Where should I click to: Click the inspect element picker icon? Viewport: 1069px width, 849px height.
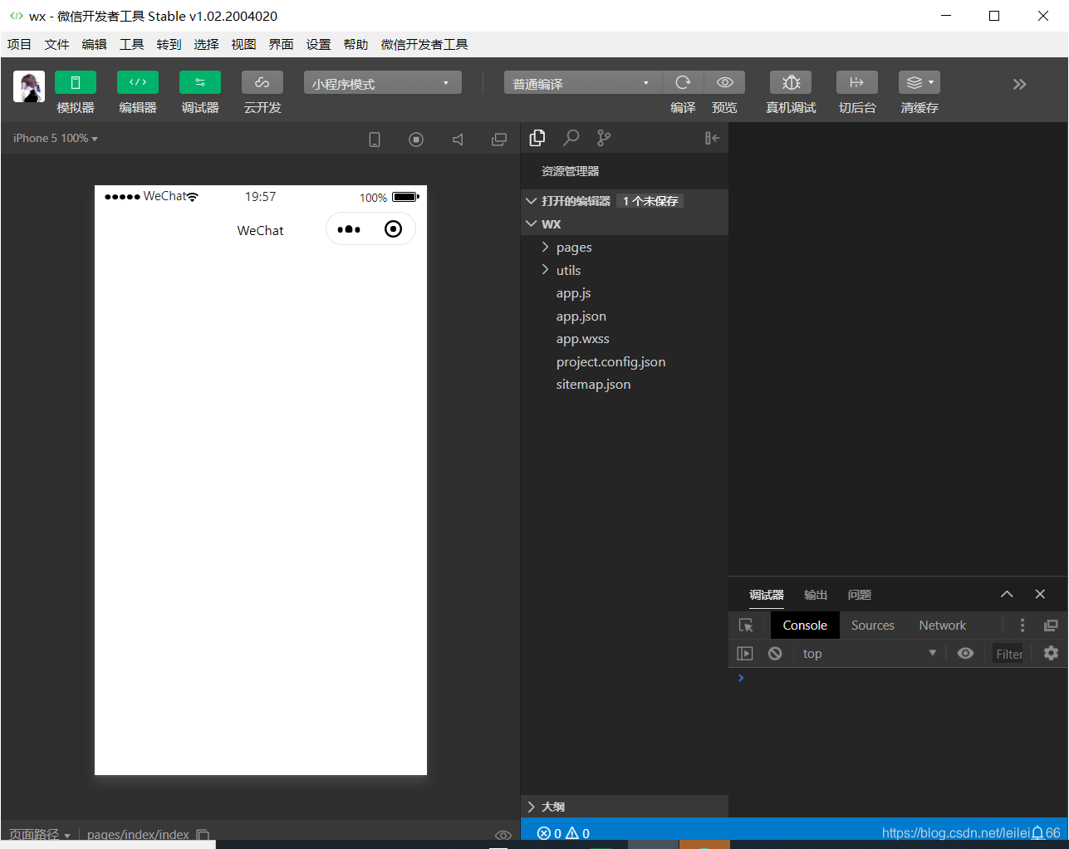(746, 626)
